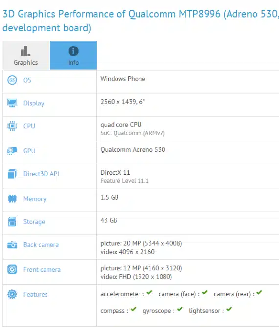Click the compass green checkmark
Viewport: 279px width, 327px height.
coord(134,309)
